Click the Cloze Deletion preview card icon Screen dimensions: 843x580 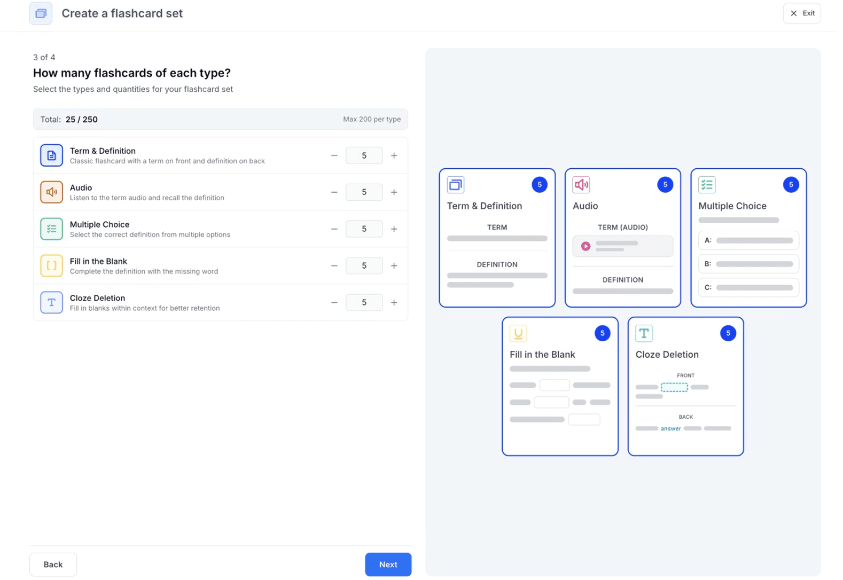coord(644,333)
